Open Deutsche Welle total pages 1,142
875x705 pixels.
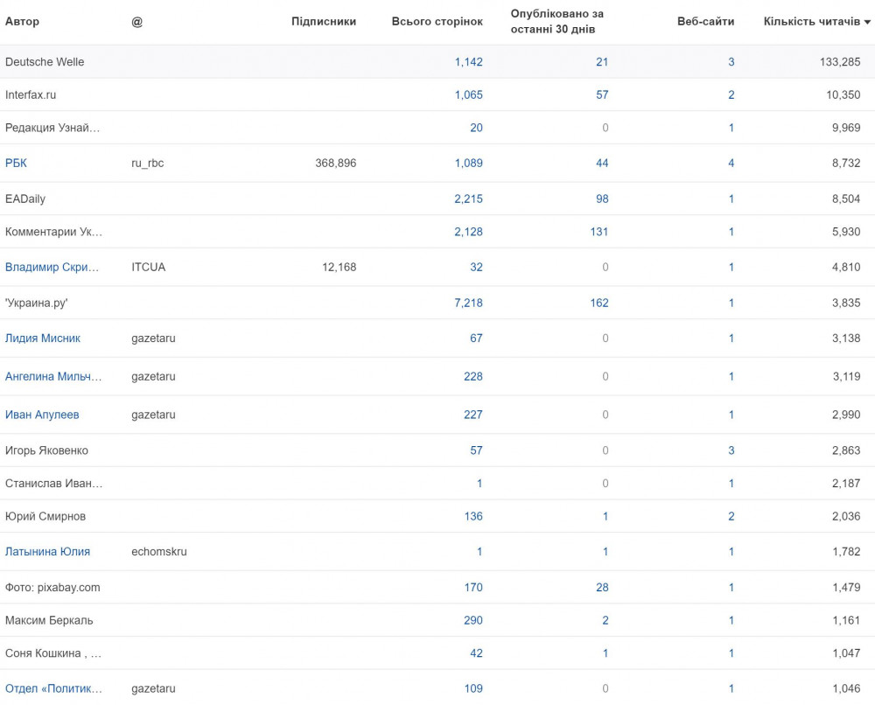click(x=469, y=62)
